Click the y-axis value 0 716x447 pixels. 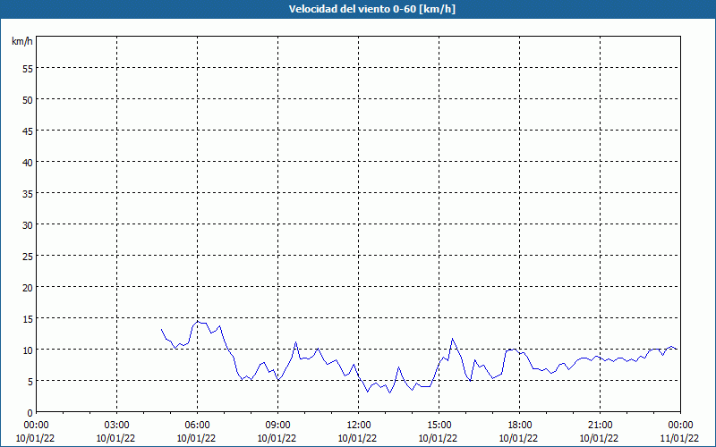pos(30,413)
